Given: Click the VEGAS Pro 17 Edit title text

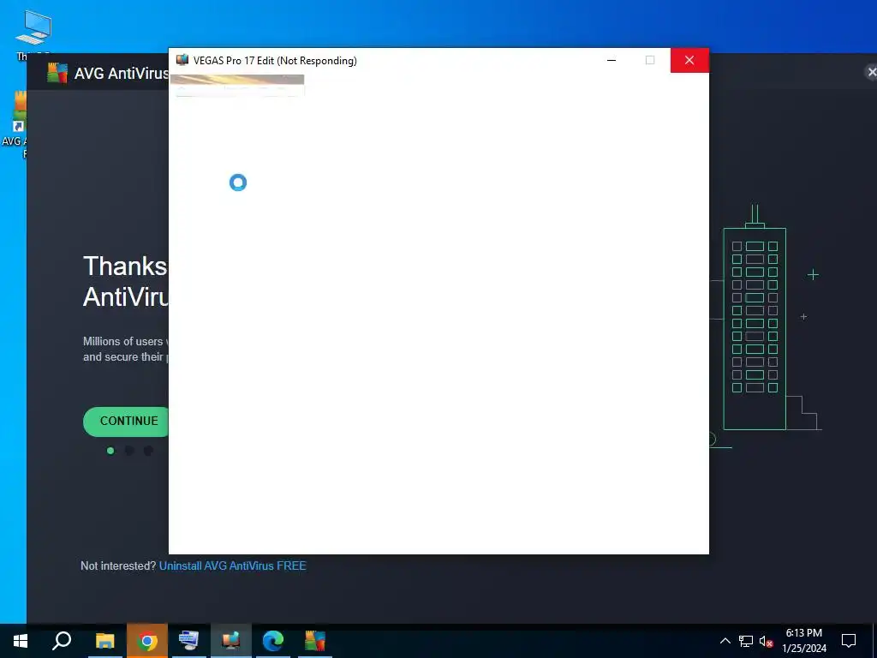Looking at the screenshot, I should 275,61.
